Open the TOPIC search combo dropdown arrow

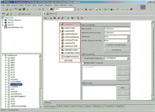tap(75, 9)
